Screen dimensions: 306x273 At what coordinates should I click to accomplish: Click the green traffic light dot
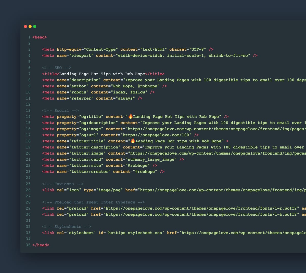point(35,26)
